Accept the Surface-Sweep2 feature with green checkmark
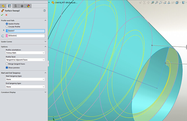This screenshot has width=187, height=121. pos(2,15)
